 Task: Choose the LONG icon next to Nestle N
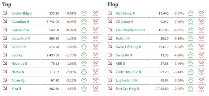84,72
